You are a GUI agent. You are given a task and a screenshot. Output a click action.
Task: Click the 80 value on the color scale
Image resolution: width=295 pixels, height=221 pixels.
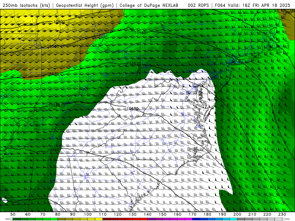(58, 214)
